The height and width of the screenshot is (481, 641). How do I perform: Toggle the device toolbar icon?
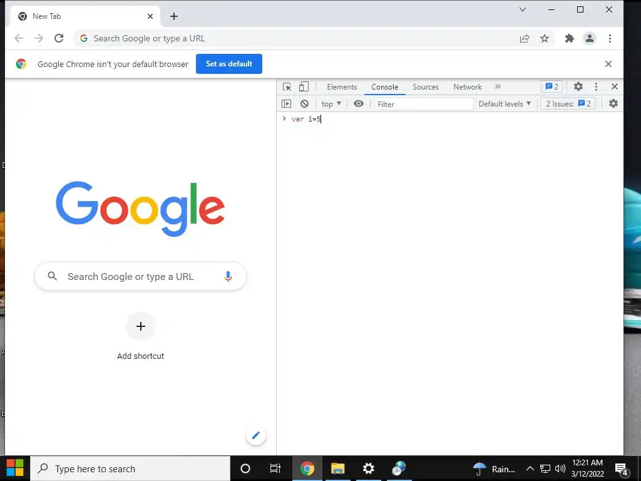click(x=304, y=86)
